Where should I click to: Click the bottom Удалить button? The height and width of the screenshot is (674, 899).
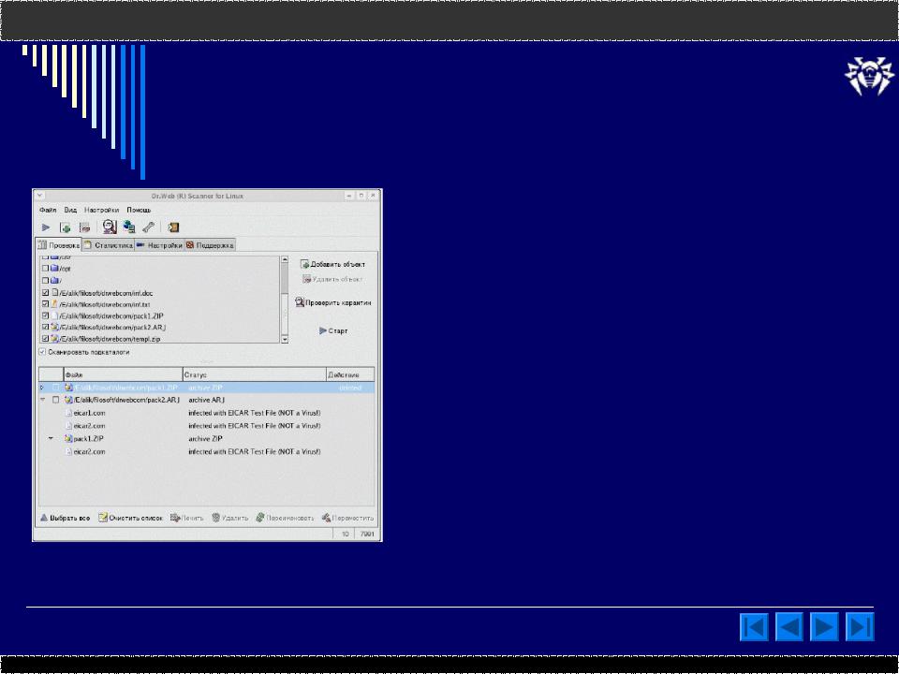230,518
